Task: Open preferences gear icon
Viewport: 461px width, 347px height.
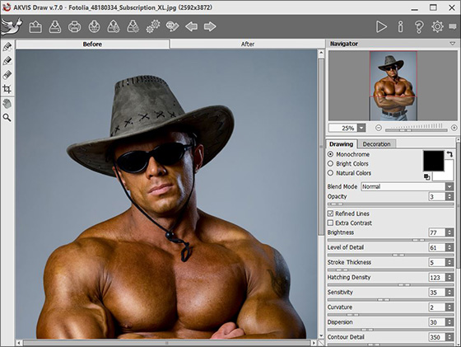Action: tap(437, 26)
